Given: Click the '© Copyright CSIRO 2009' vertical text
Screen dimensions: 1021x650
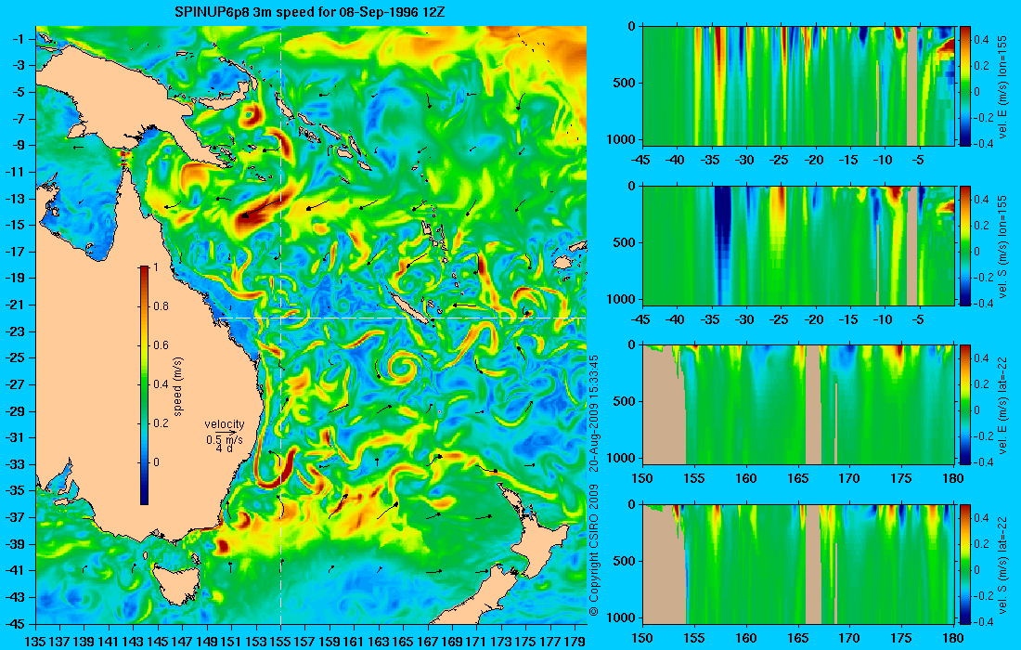Looking at the screenshot, I should [593, 548].
